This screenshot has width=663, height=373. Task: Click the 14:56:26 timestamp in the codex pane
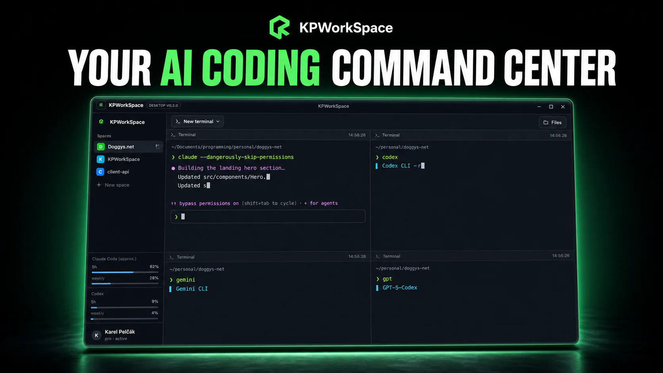(x=558, y=136)
